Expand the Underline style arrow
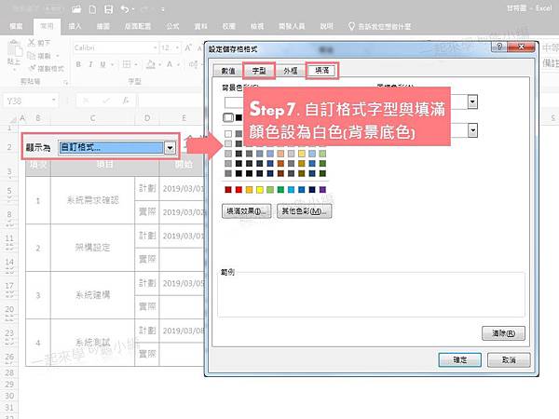The width and height of the screenshot is (559, 419). [x=112, y=64]
